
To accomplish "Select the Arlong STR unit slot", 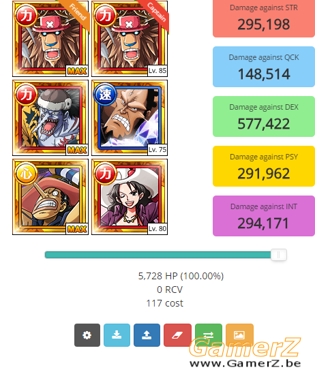I will [50, 118].
